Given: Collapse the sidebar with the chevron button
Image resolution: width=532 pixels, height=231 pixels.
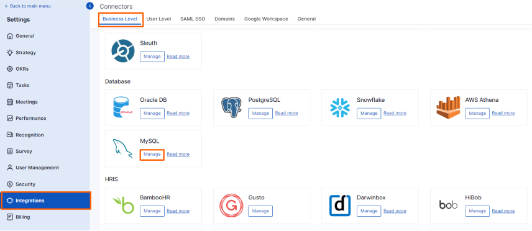Looking at the screenshot, I should click(90, 6).
